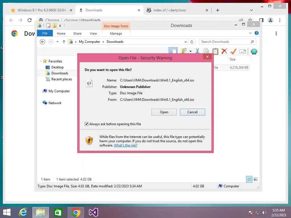Select Desktop in Favorites

57,67
